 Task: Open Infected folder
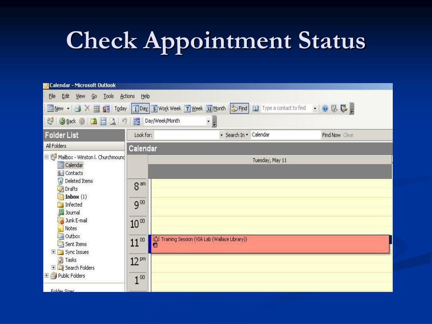70,205
